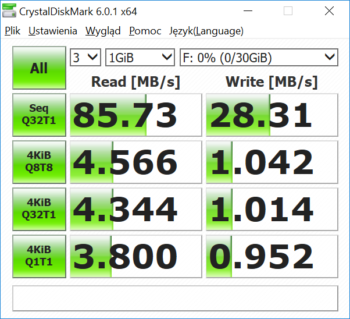Viewport: 350px width, 319px height.
Task: Start the 4KiB Q8T8 benchmark
Action: [x=39, y=162]
